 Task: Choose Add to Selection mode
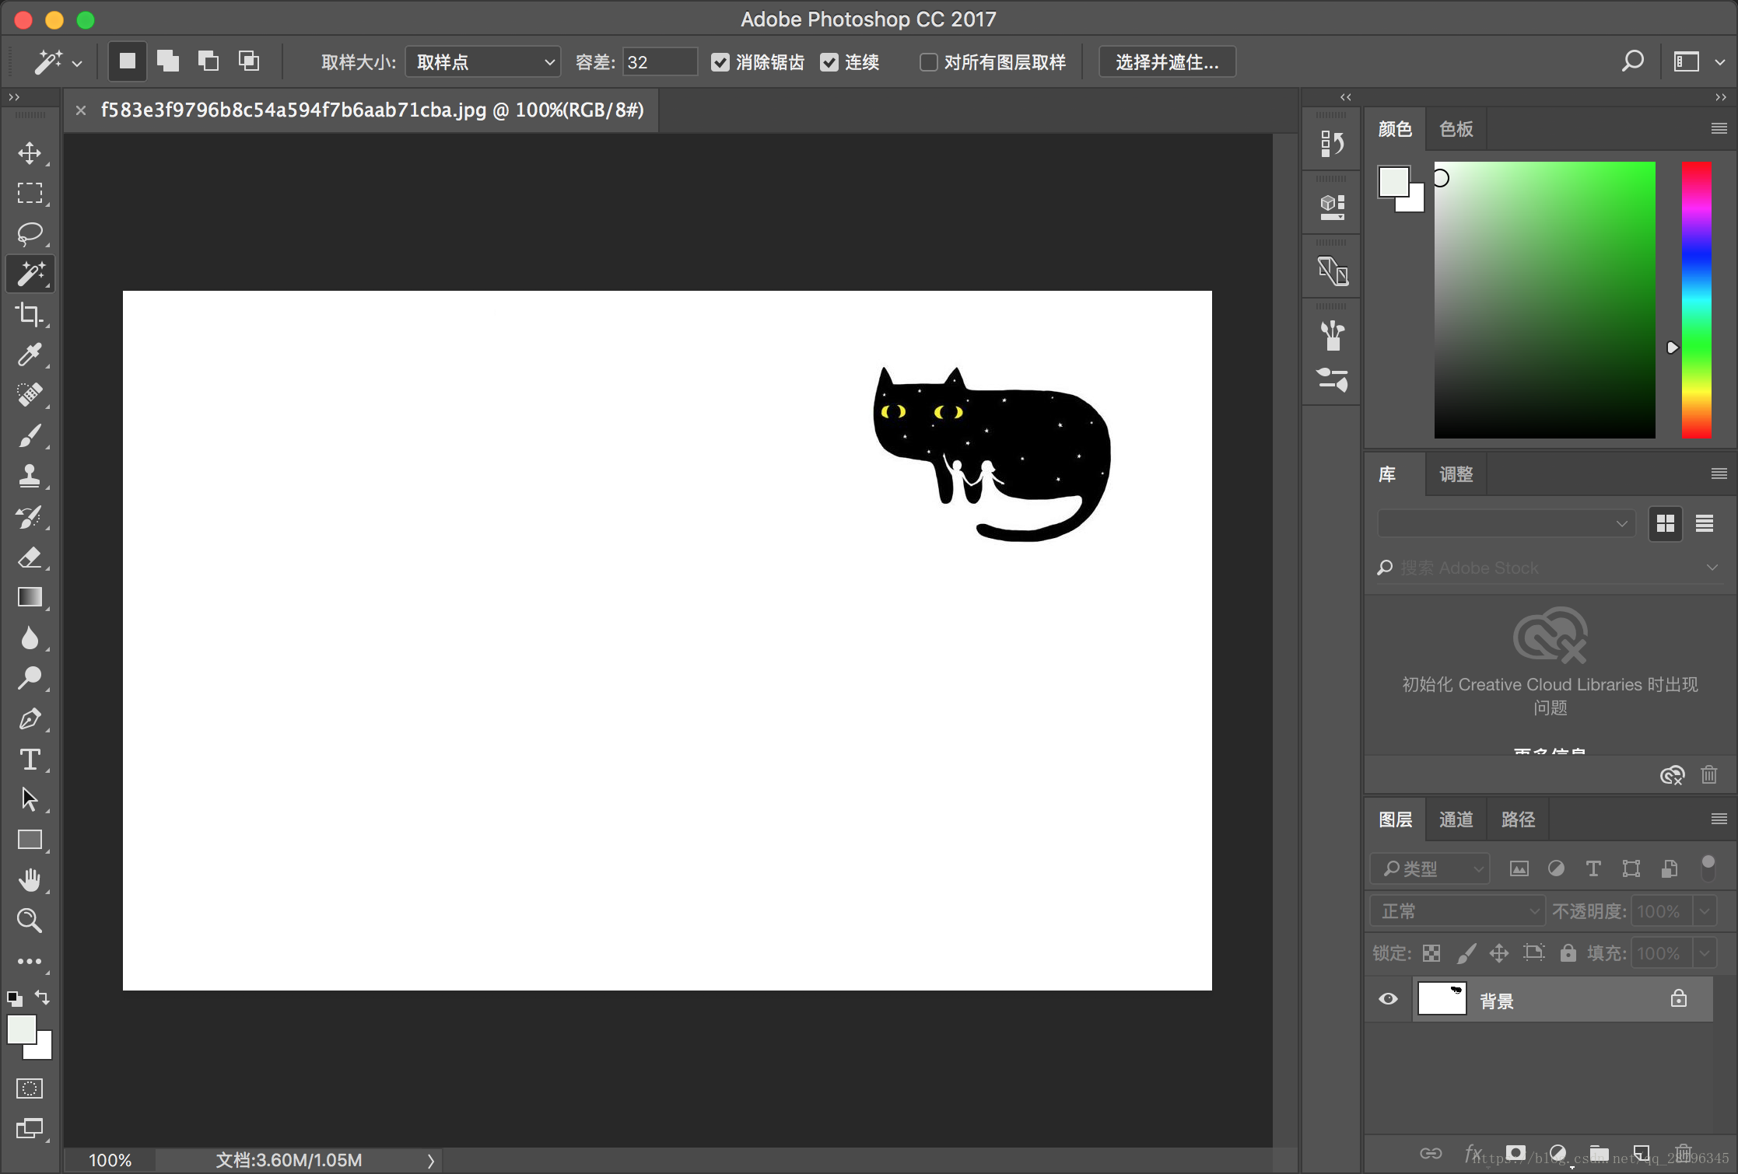coord(167,61)
